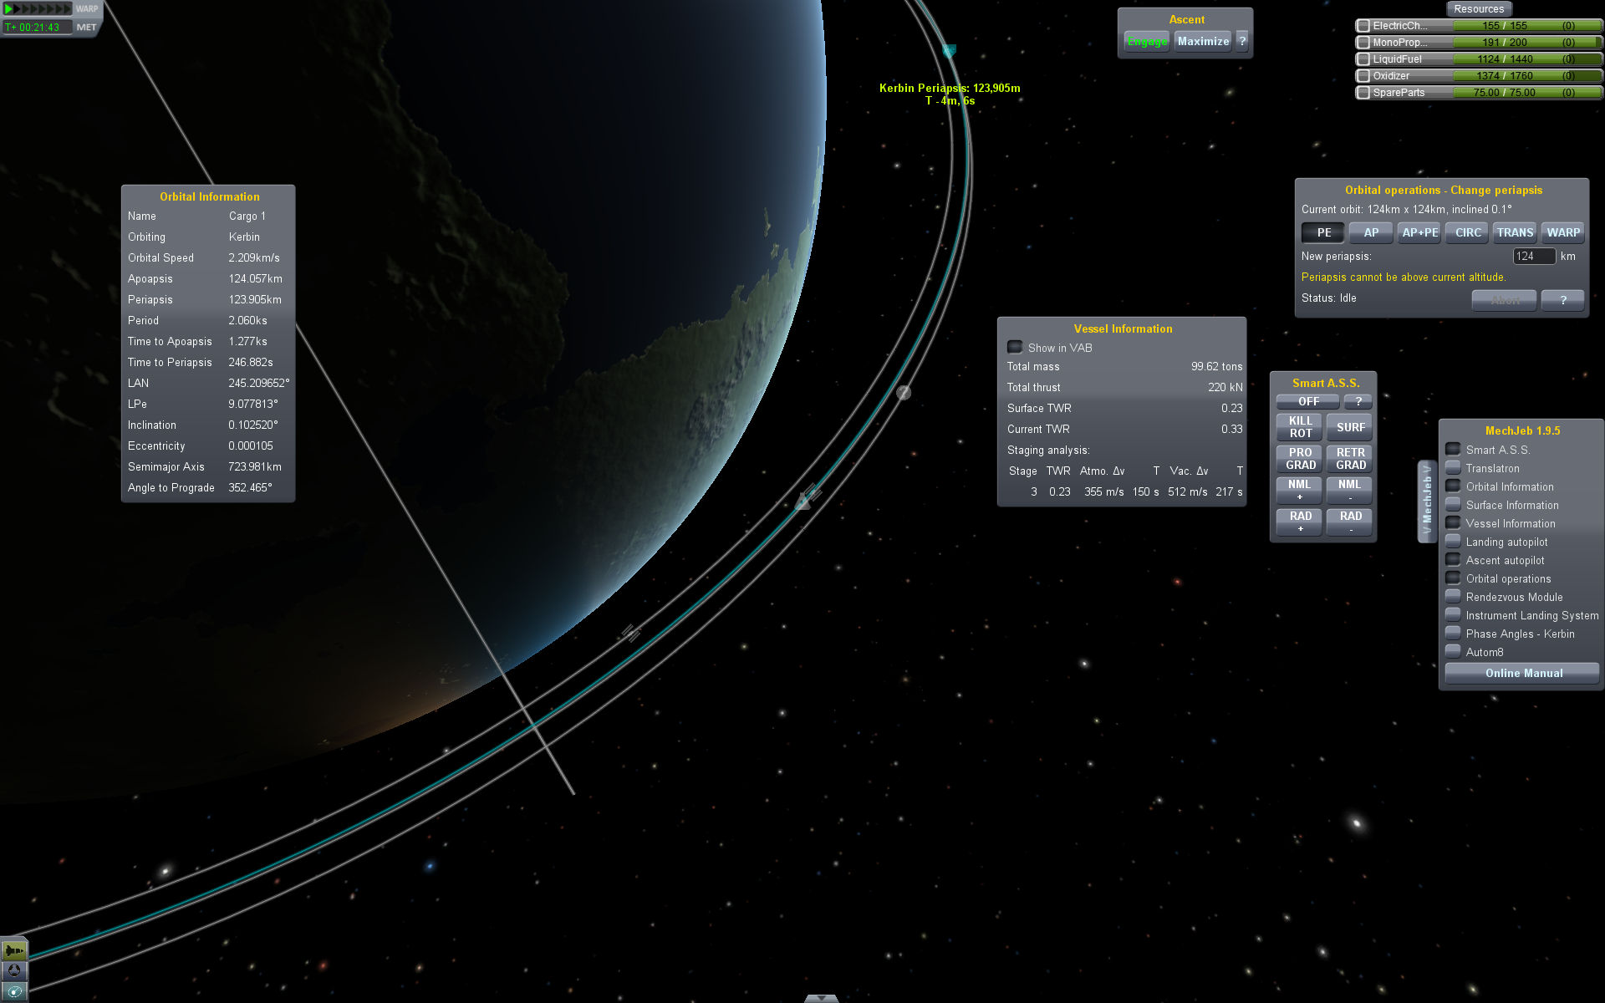The width and height of the screenshot is (1605, 1003).
Task: Click the MET mission clock display
Action: coord(38,28)
